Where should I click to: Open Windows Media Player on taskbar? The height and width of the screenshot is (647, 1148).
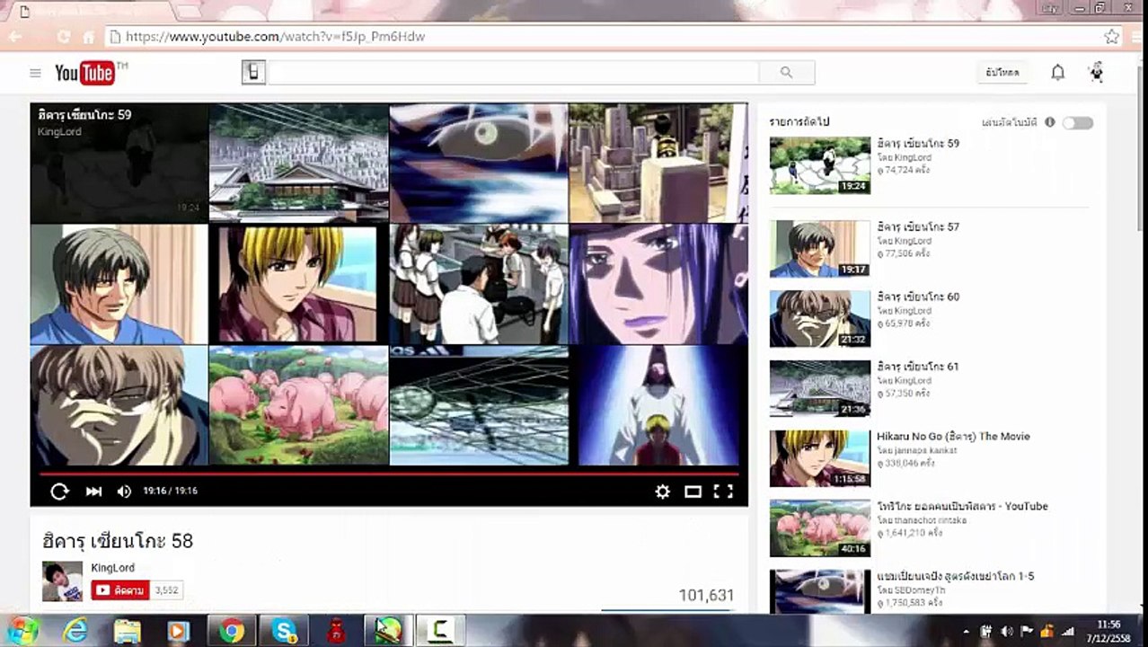pyautogui.click(x=178, y=631)
